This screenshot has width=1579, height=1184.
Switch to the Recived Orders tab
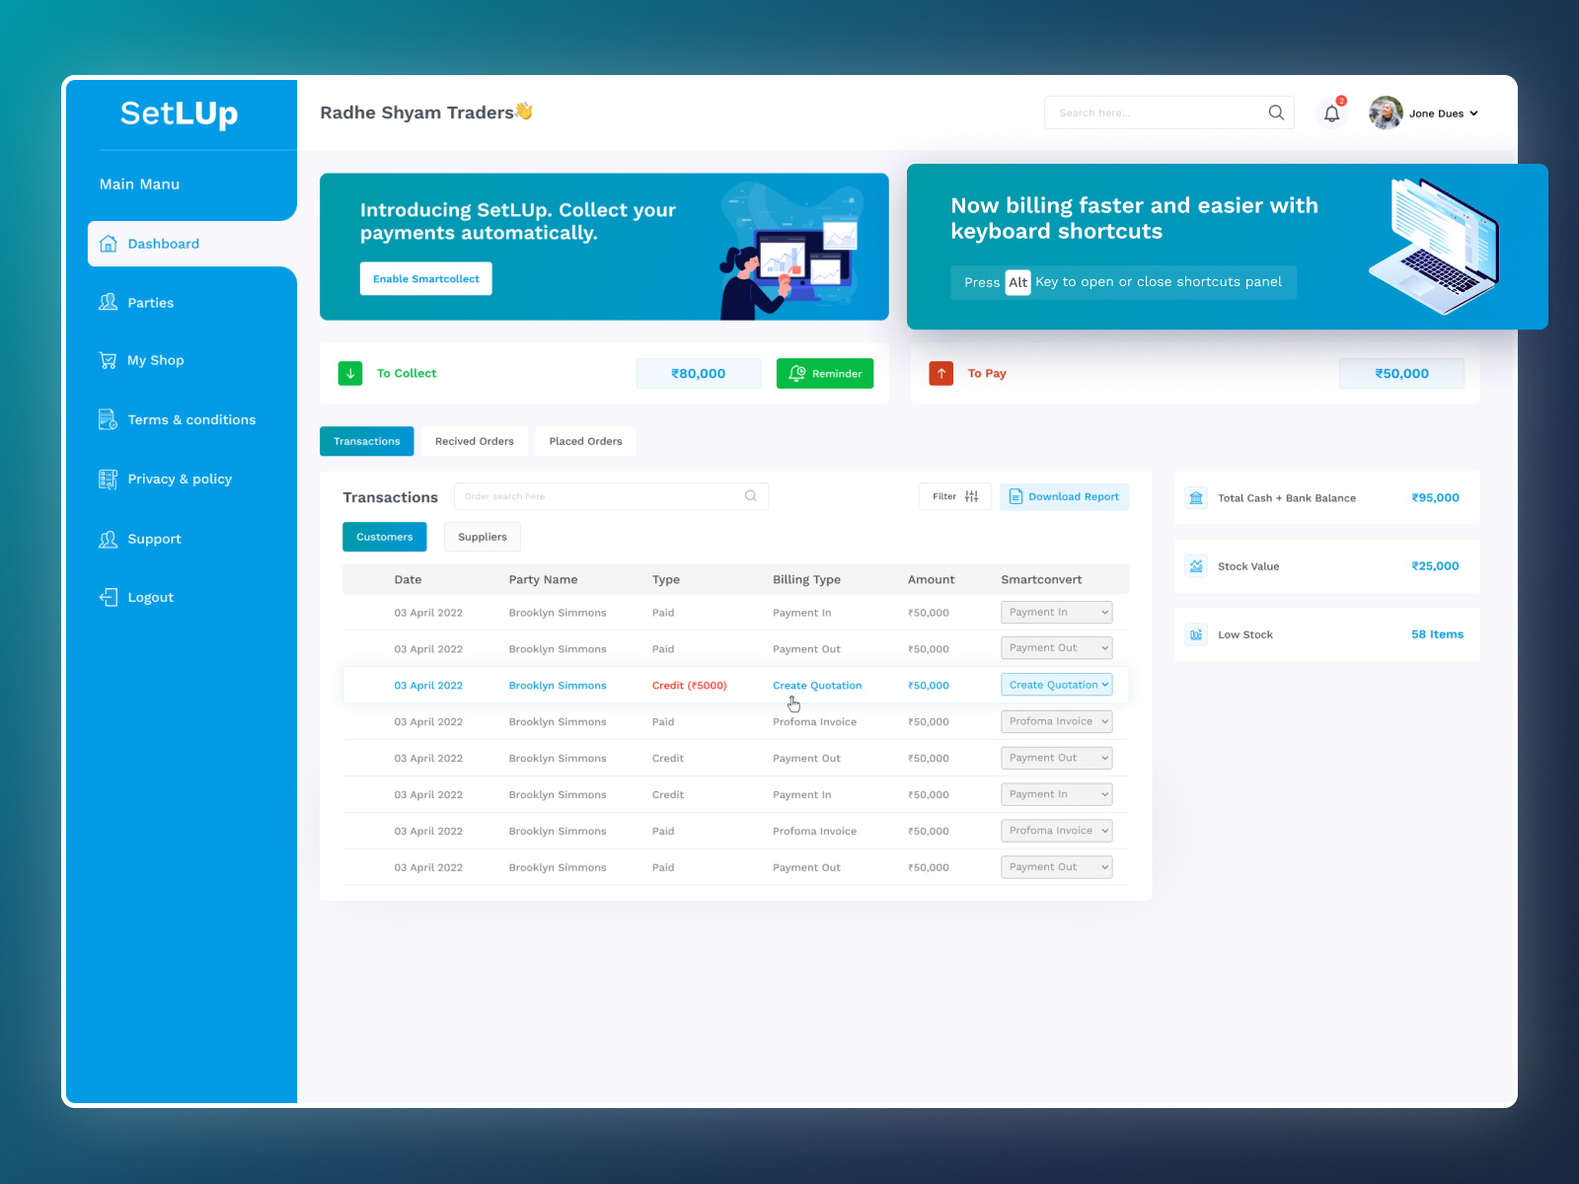(475, 441)
